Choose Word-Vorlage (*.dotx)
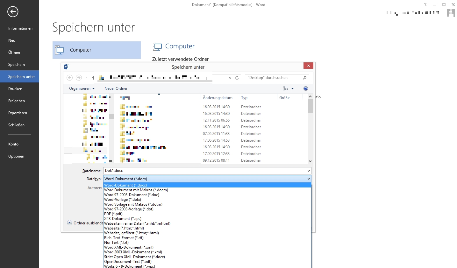457x268 pixels. 207,200
